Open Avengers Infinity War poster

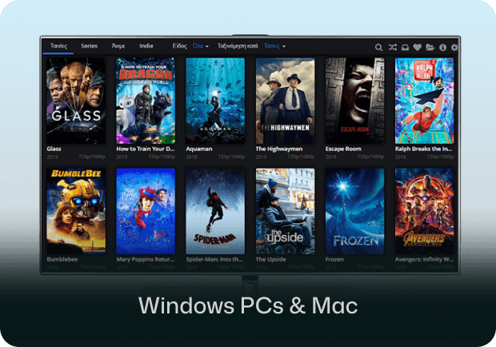pos(424,211)
